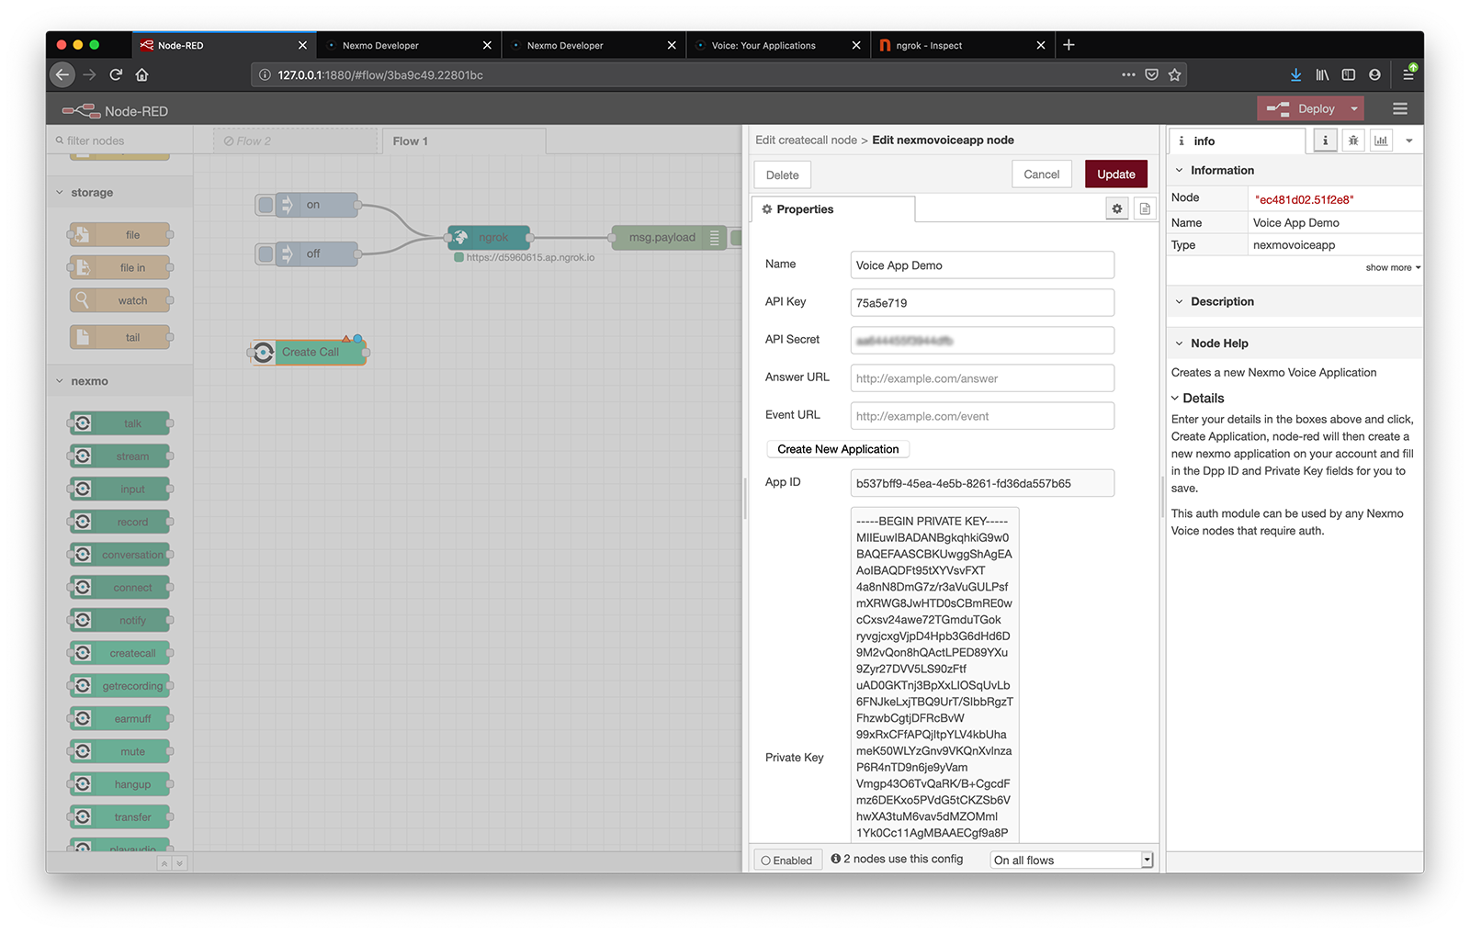Click show more in Information panel
1470x934 pixels.
[1393, 267]
